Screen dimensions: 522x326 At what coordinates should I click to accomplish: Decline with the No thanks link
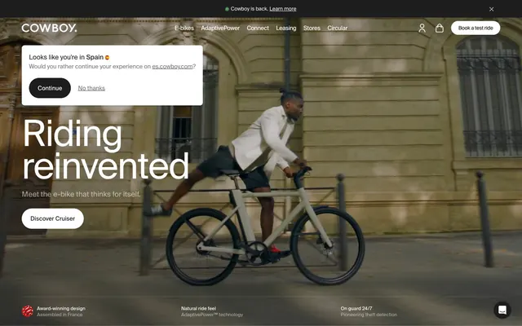[91, 88]
